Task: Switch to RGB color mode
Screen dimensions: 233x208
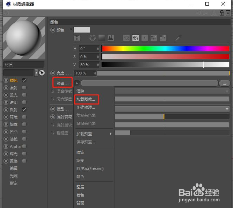Action: [x=126, y=38]
